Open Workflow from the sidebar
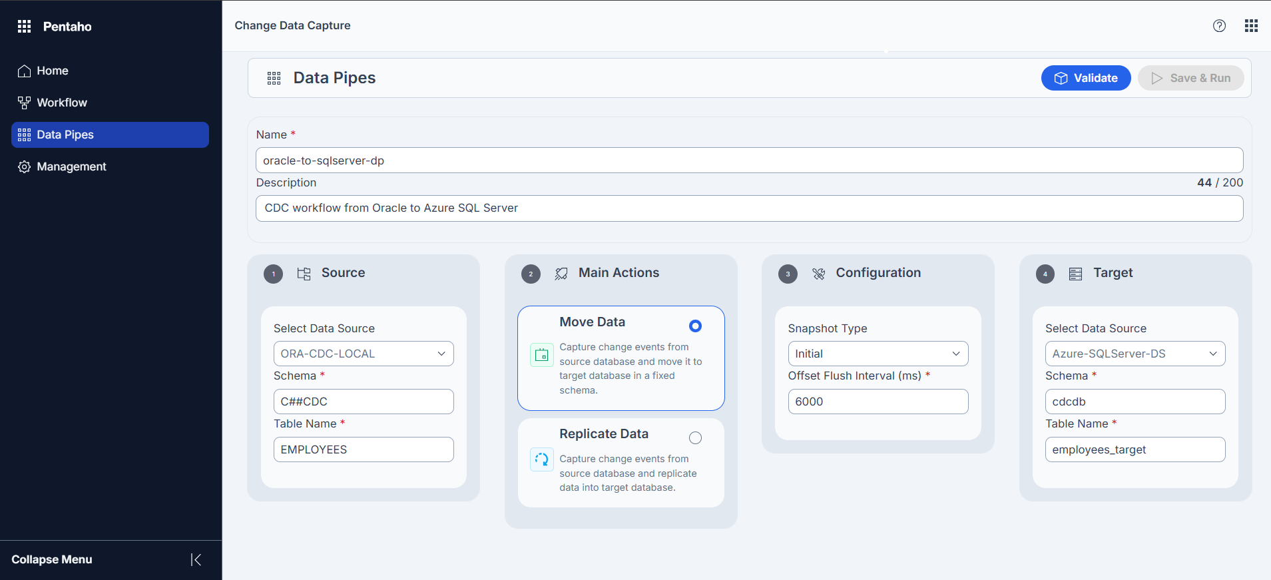The width and height of the screenshot is (1271, 580). (x=110, y=103)
